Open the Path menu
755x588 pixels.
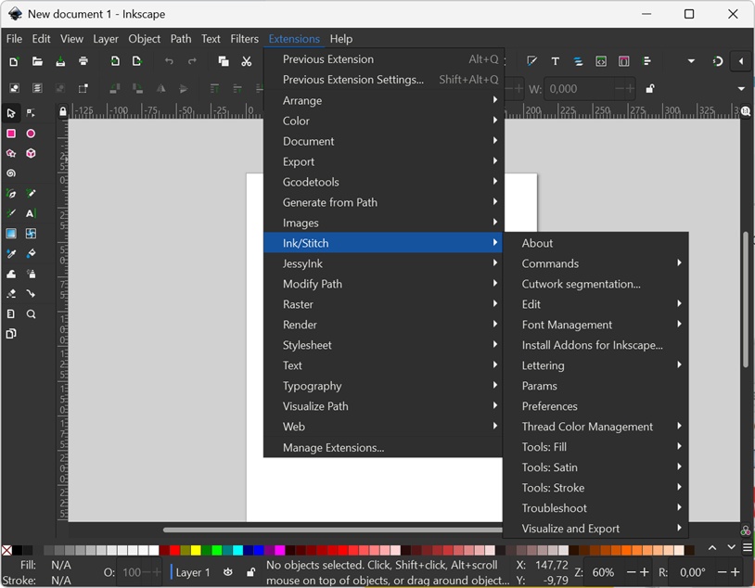(181, 39)
